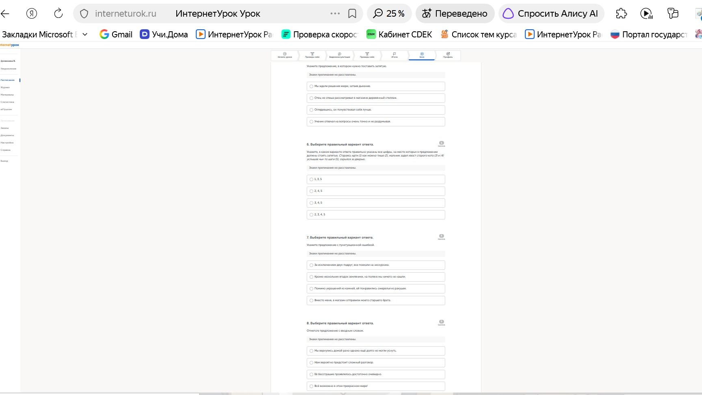
Task: Select answer 'Оглядевшись, он почувствовал себя лучше'
Action: 376,110
